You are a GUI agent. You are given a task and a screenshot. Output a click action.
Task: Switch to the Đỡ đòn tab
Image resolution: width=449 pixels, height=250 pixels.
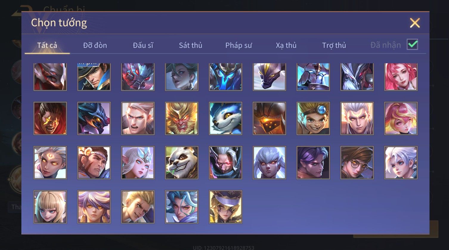[x=95, y=45]
